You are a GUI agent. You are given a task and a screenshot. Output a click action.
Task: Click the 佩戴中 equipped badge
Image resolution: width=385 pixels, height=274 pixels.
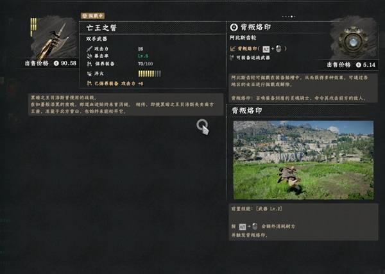tap(93, 16)
